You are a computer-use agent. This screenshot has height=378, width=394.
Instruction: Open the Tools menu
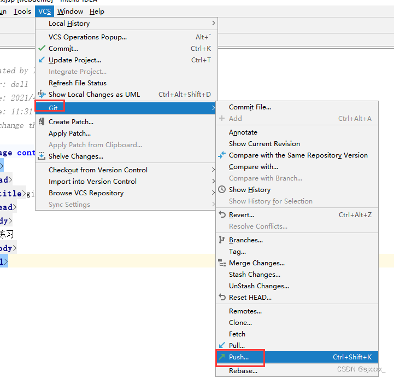tap(22, 11)
